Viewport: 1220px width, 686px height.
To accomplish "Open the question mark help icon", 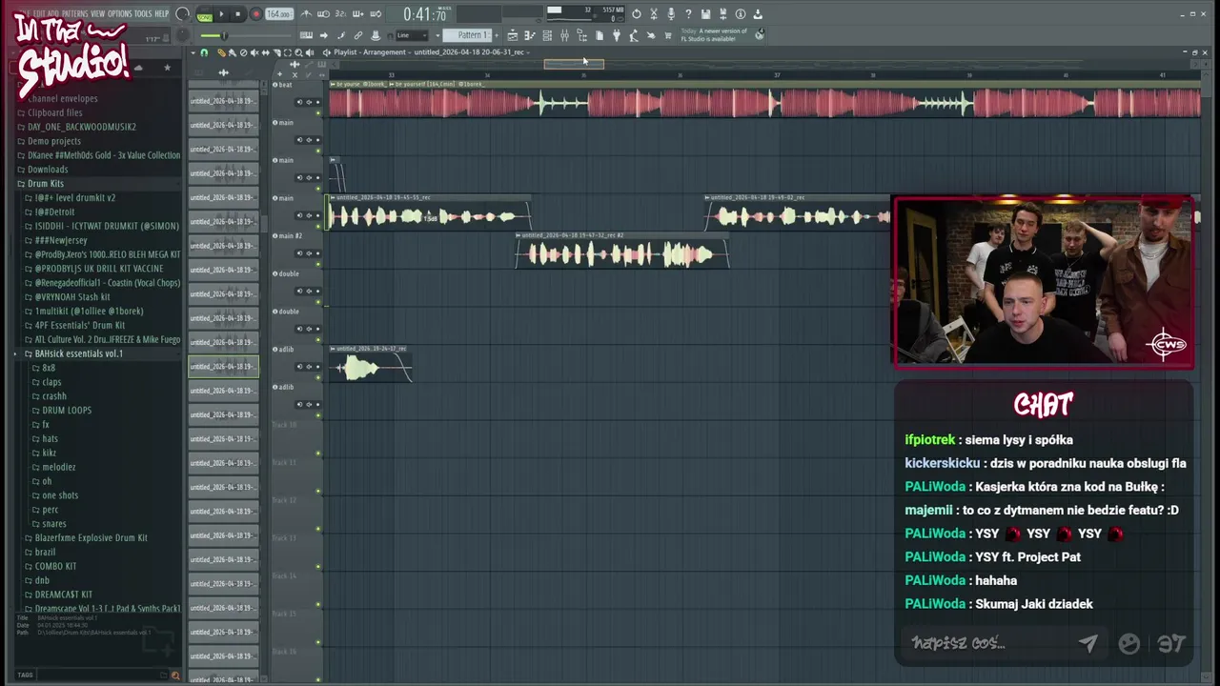I will (688, 14).
